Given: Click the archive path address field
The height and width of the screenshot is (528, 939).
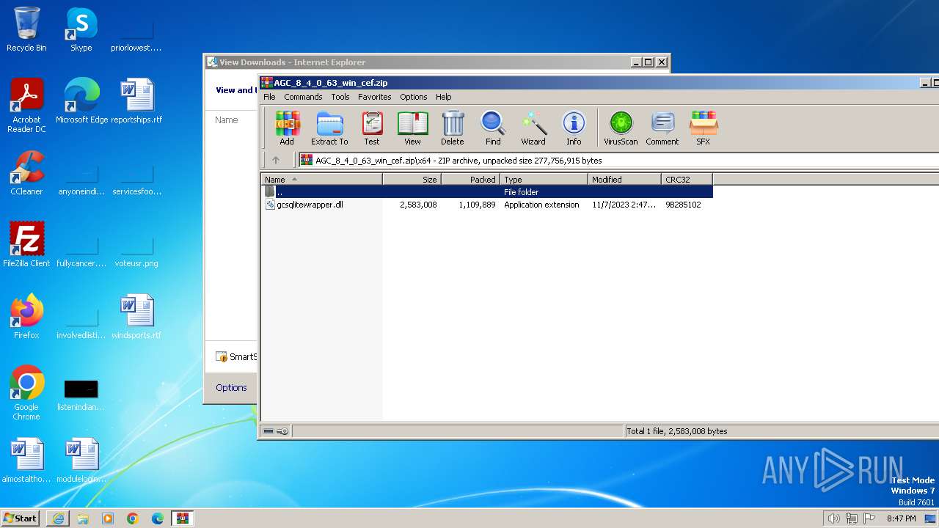Looking at the screenshot, I should (618, 160).
